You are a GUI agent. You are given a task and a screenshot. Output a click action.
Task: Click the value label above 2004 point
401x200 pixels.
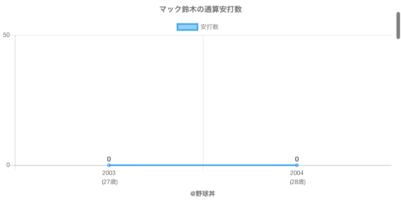click(x=297, y=159)
